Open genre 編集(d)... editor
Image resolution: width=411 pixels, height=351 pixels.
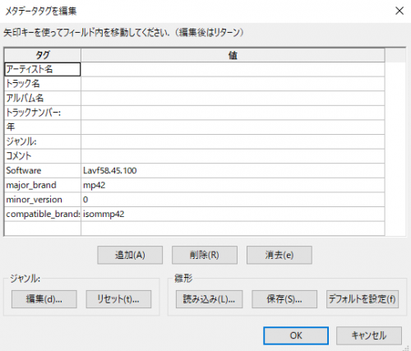point(44,299)
